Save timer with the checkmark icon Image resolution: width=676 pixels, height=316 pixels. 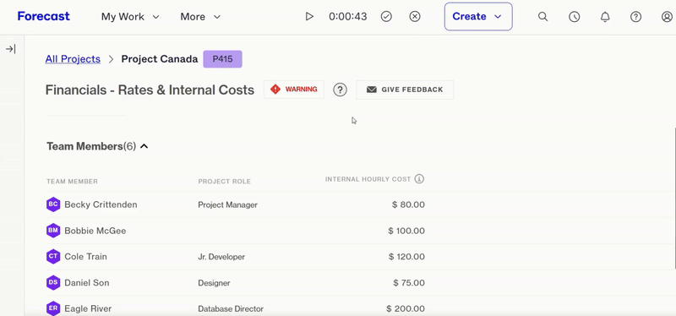(x=386, y=16)
